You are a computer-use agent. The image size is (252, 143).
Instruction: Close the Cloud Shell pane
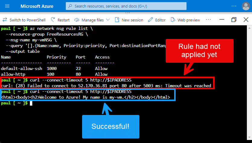click(x=245, y=20)
